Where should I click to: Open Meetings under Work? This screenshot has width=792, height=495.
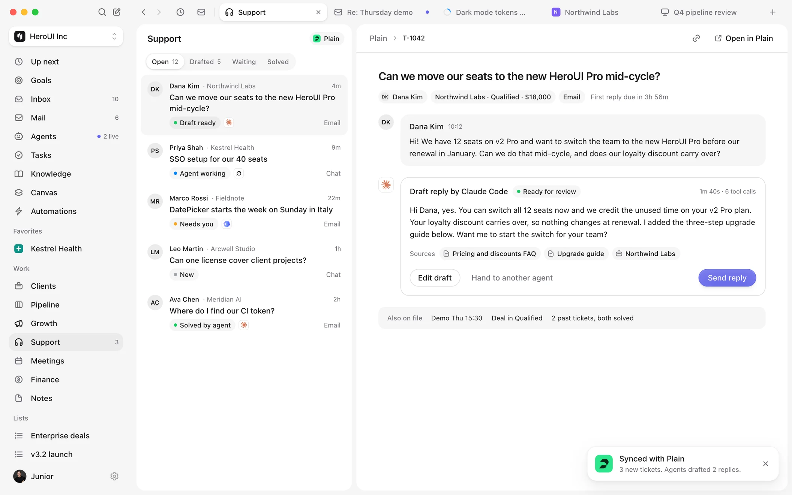(66, 361)
